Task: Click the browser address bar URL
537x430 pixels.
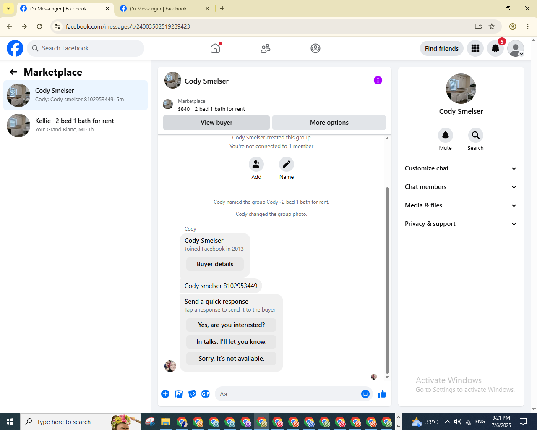Action: pos(128,26)
